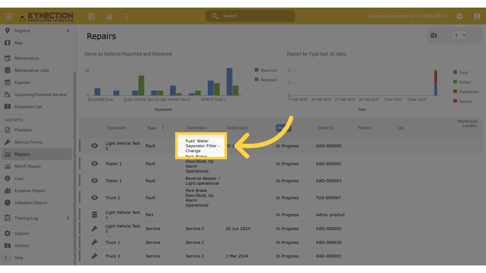The width and height of the screenshot is (486, 273).
Task: Open the Everyone (Kynection DEV TEMPLATES) dropdown
Action: coord(408,16)
